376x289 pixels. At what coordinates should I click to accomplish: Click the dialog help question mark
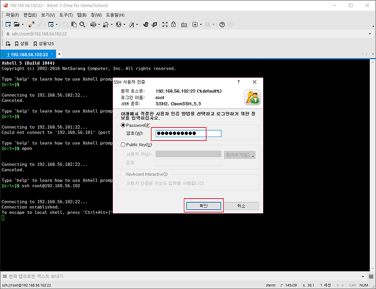[x=238, y=82]
